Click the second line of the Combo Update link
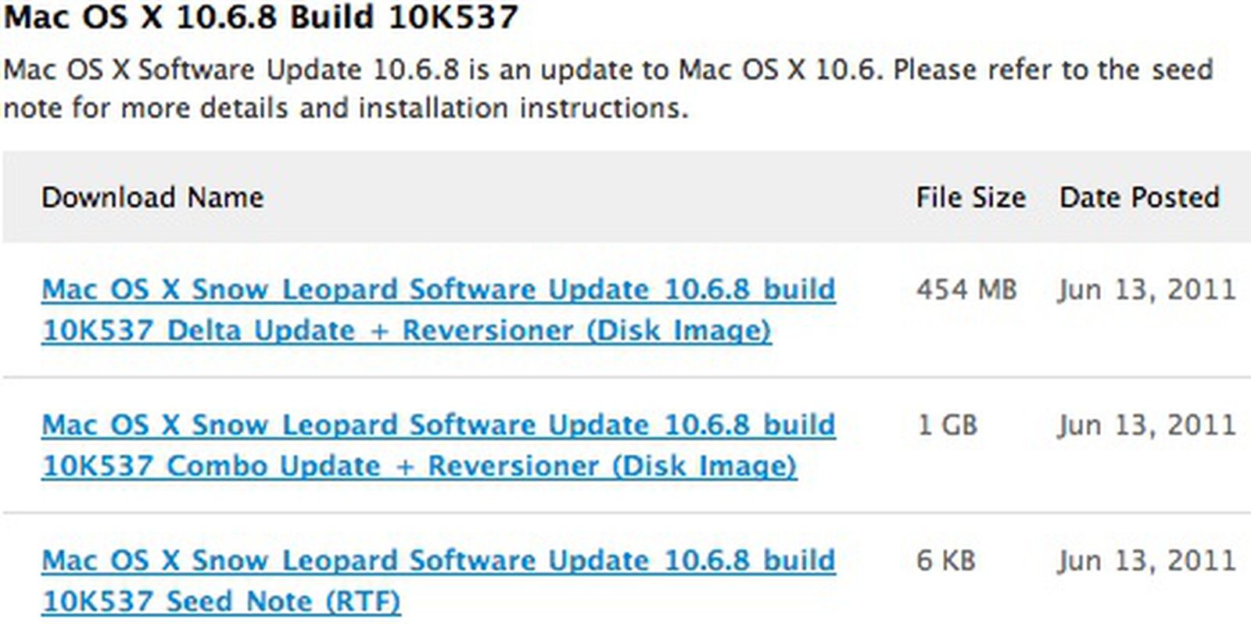 coord(419,466)
